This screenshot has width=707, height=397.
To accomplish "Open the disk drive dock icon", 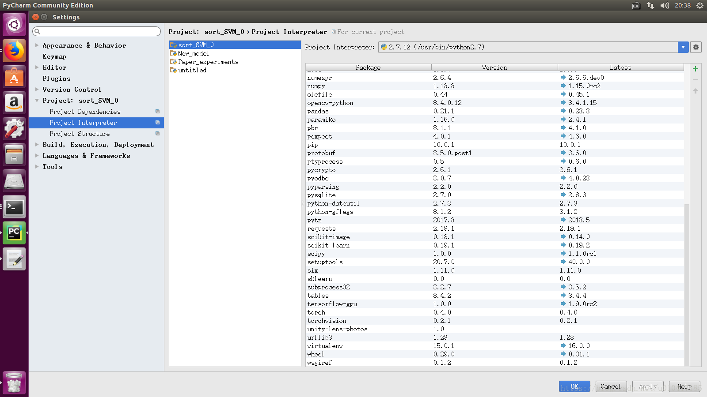I will pos(14,181).
